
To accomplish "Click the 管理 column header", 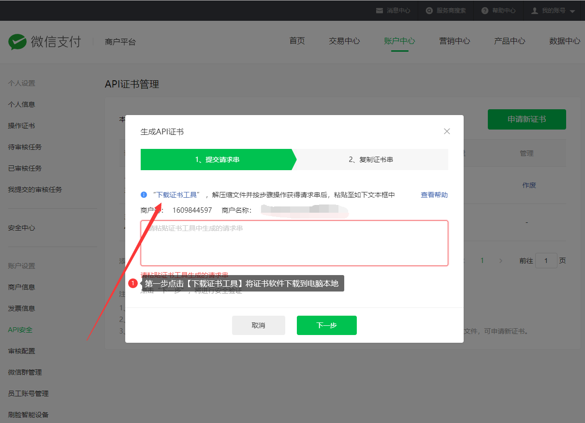I will [x=526, y=153].
